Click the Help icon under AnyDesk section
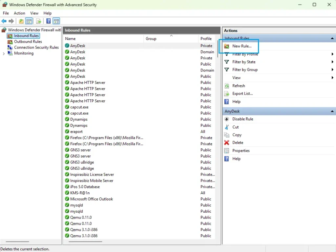The width and height of the screenshot is (336, 252). 227,159
